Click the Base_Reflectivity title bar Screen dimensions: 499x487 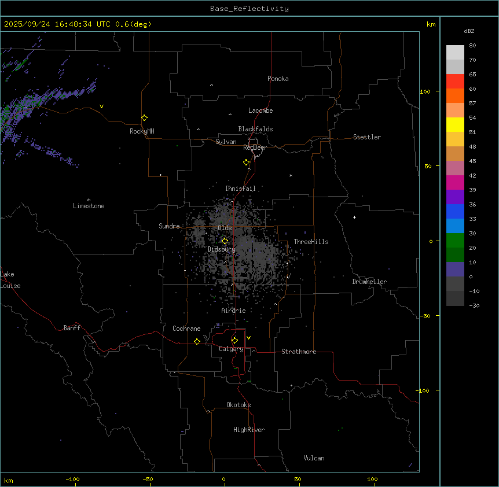(249, 9)
